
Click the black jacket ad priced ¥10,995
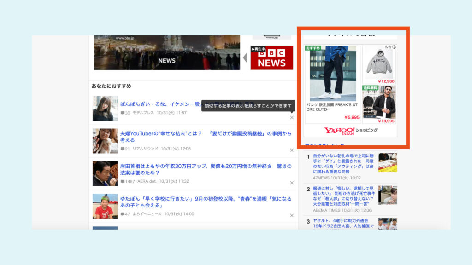tap(379, 104)
